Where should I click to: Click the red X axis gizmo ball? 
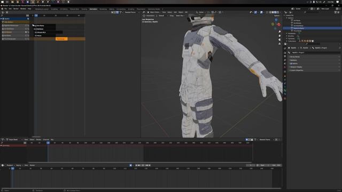point(279,25)
